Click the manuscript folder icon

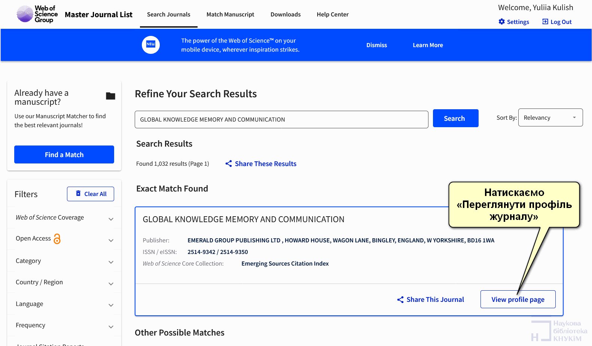click(110, 96)
